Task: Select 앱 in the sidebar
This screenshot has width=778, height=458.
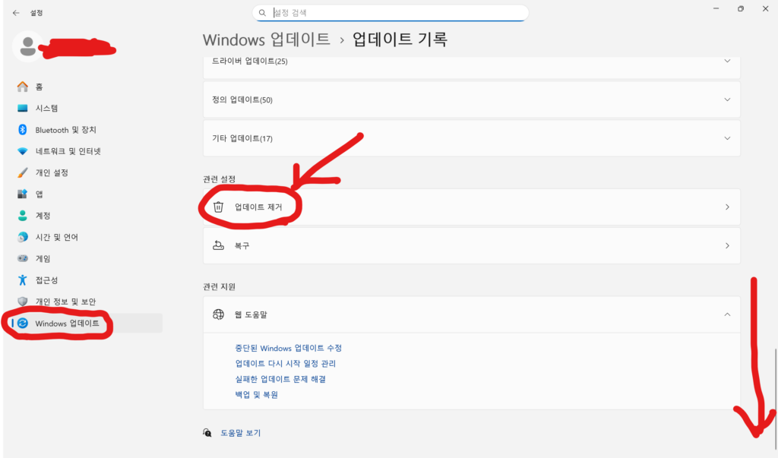Action: coord(40,194)
